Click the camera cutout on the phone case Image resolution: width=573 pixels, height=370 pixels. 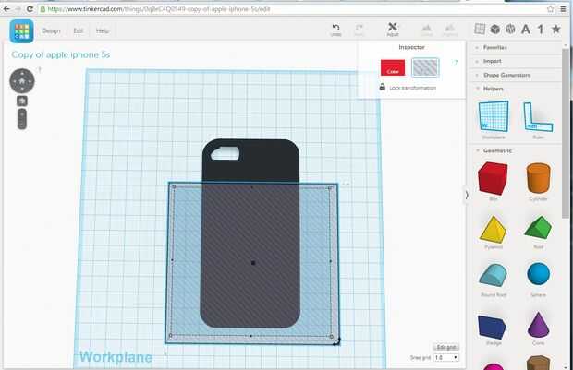point(226,153)
